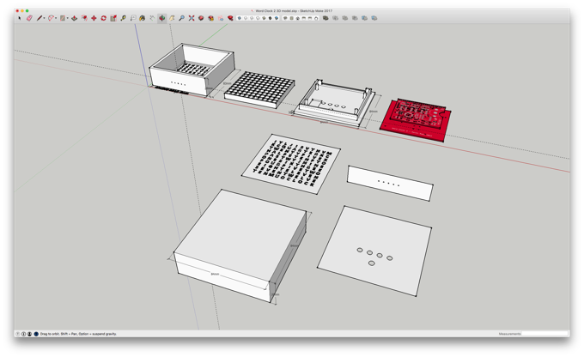Click the black LED grid divider model
This screenshot has height=357, width=584.
[259, 90]
